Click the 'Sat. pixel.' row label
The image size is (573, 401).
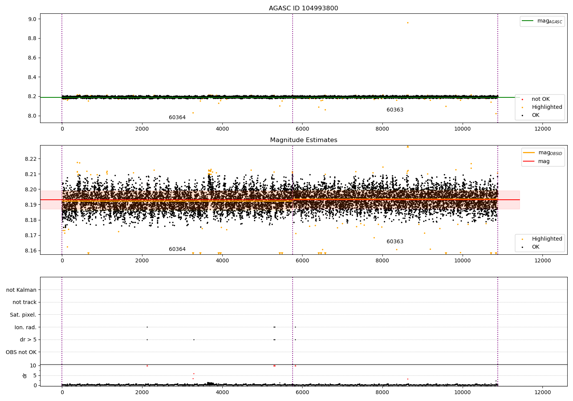click(x=23, y=315)
